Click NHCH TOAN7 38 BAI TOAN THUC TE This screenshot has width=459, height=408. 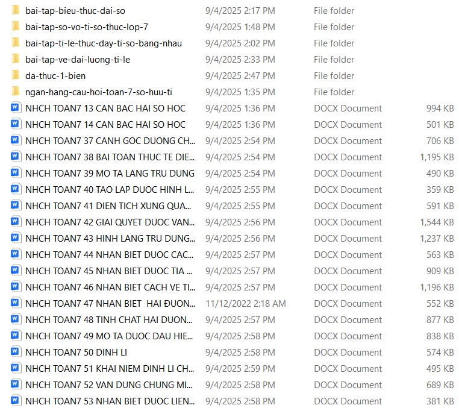click(x=110, y=157)
